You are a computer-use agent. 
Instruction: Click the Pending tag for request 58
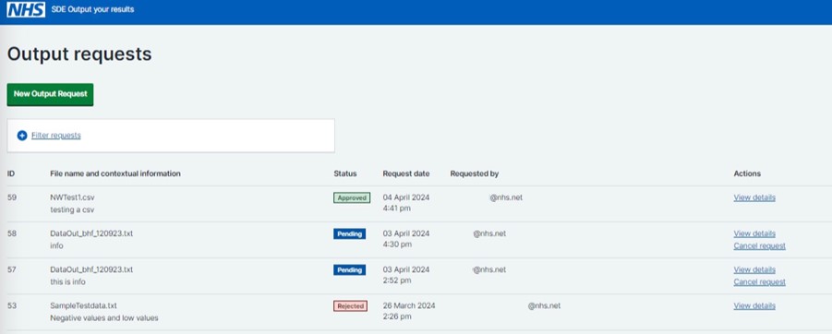[350, 233]
